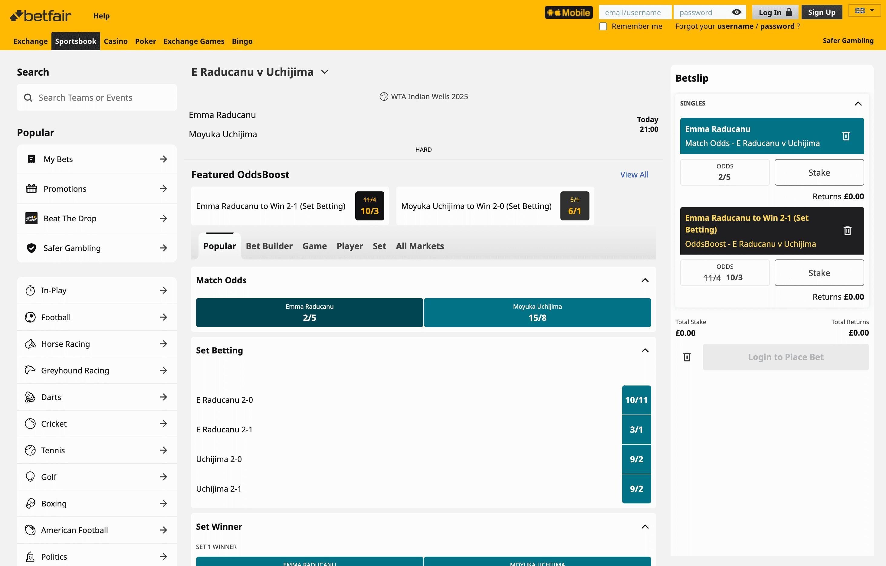Image resolution: width=886 pixels, height=566 pixels.
Task: Click the Cricket ball icon
Action: pos(30,424)
